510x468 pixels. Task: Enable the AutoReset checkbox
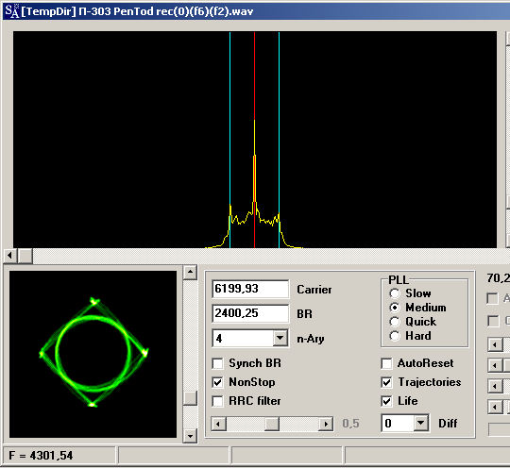(386, 363)
